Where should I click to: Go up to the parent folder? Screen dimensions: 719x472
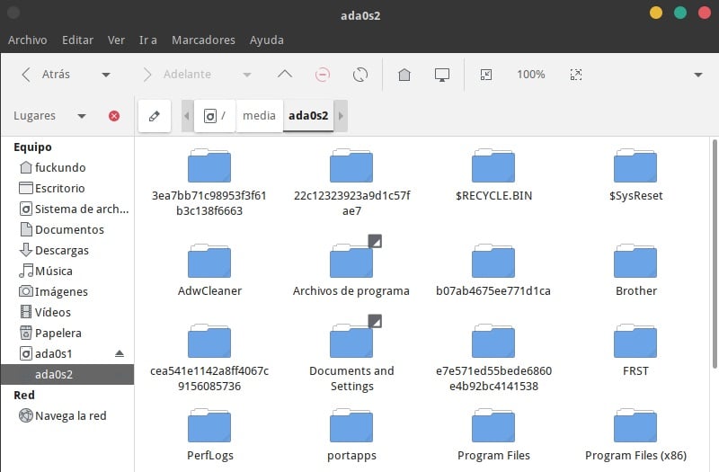pos(285,75)
